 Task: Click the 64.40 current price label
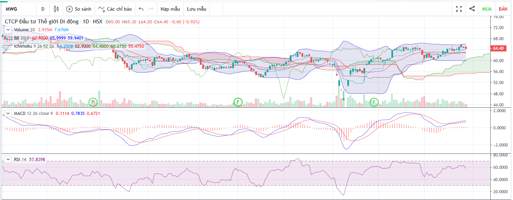tap(499, 49)
